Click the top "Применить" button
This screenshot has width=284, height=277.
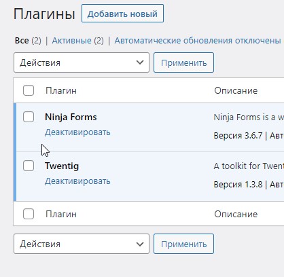pyautogui.click(x=183, y=62)
